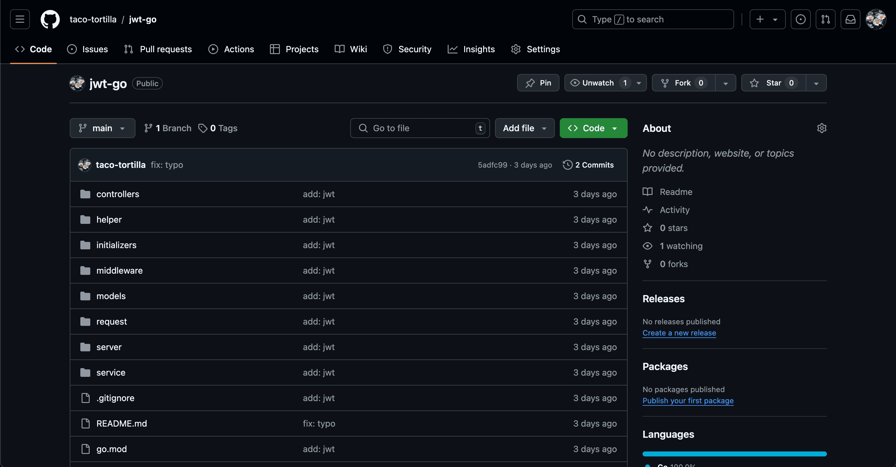
Task: Open the main branch selector
Action: click(102, 128)
